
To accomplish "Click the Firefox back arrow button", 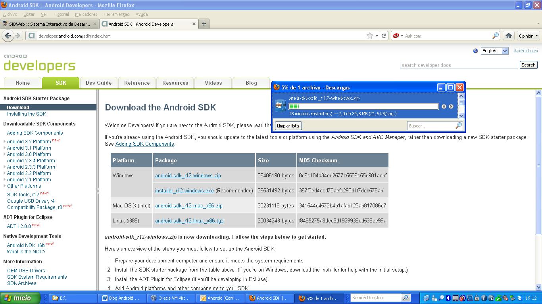I will pos(8,36).
